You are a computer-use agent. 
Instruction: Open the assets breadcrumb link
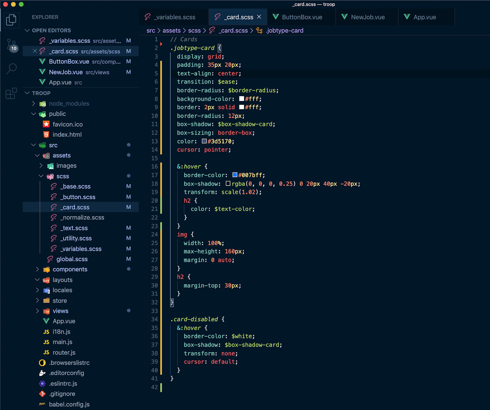pyautogui.click(x=171, y=31)
